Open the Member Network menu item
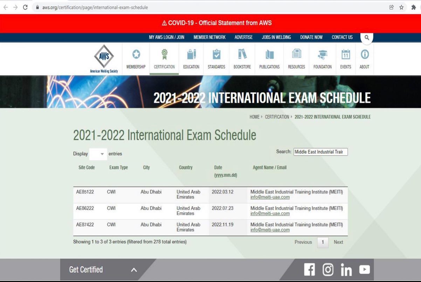Viewport: 421px width, 282px height. (209, 37)
